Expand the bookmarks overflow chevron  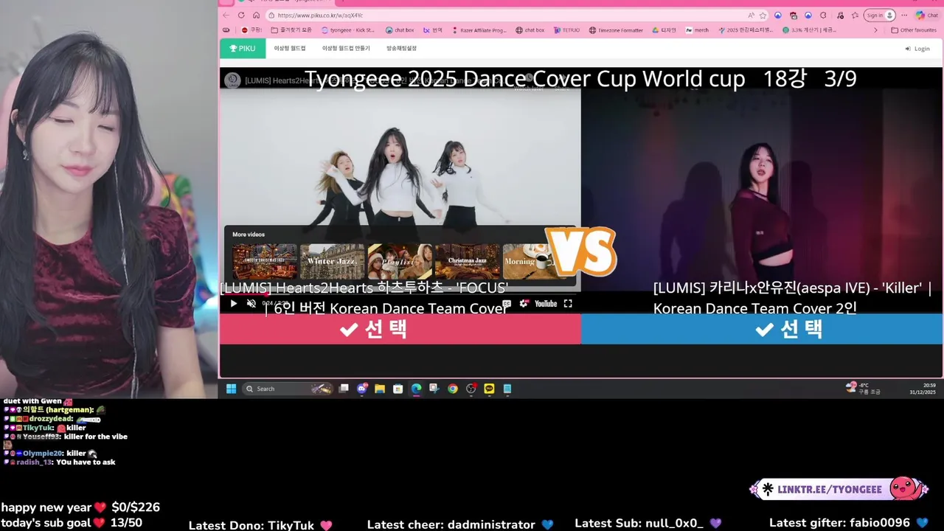(x=875, y=30)
